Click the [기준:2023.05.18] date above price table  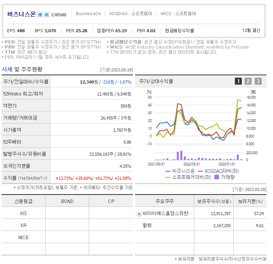click(x=116, y=70)
